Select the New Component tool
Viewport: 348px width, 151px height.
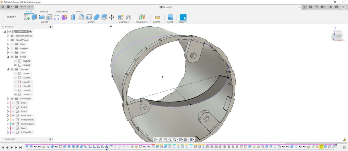coord(121,17)
